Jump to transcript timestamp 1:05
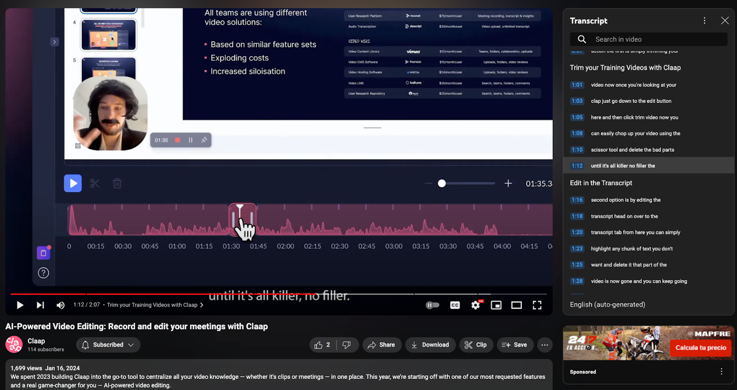Image resolution: width=737 pixels, height=390 pixels. [x=577, y=117]
